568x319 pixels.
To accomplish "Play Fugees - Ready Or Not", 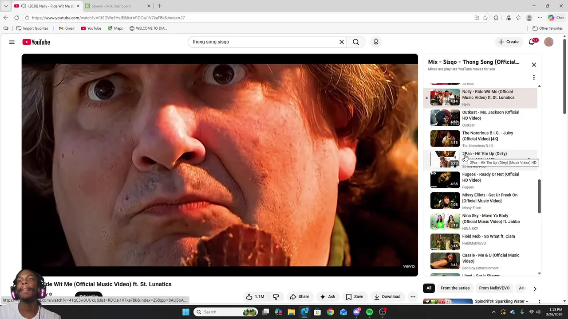I will [x=480, y=180].
